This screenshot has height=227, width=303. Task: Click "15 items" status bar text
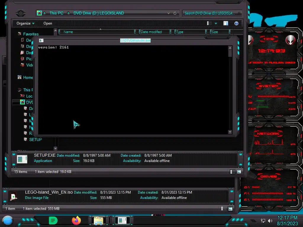coord(21,172)
